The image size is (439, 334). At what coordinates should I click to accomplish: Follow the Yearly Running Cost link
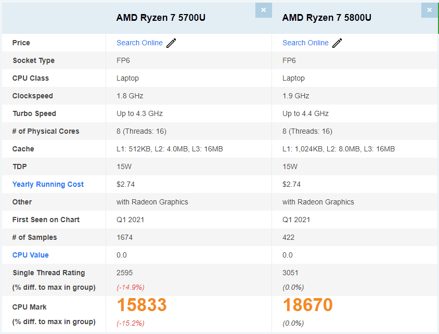(x=48, y=184)
